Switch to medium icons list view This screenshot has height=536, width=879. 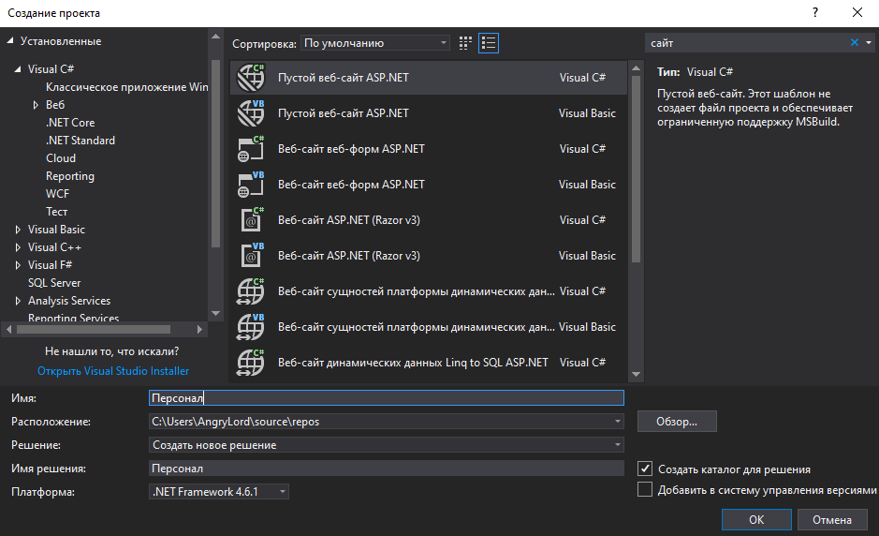coord(489,43)
